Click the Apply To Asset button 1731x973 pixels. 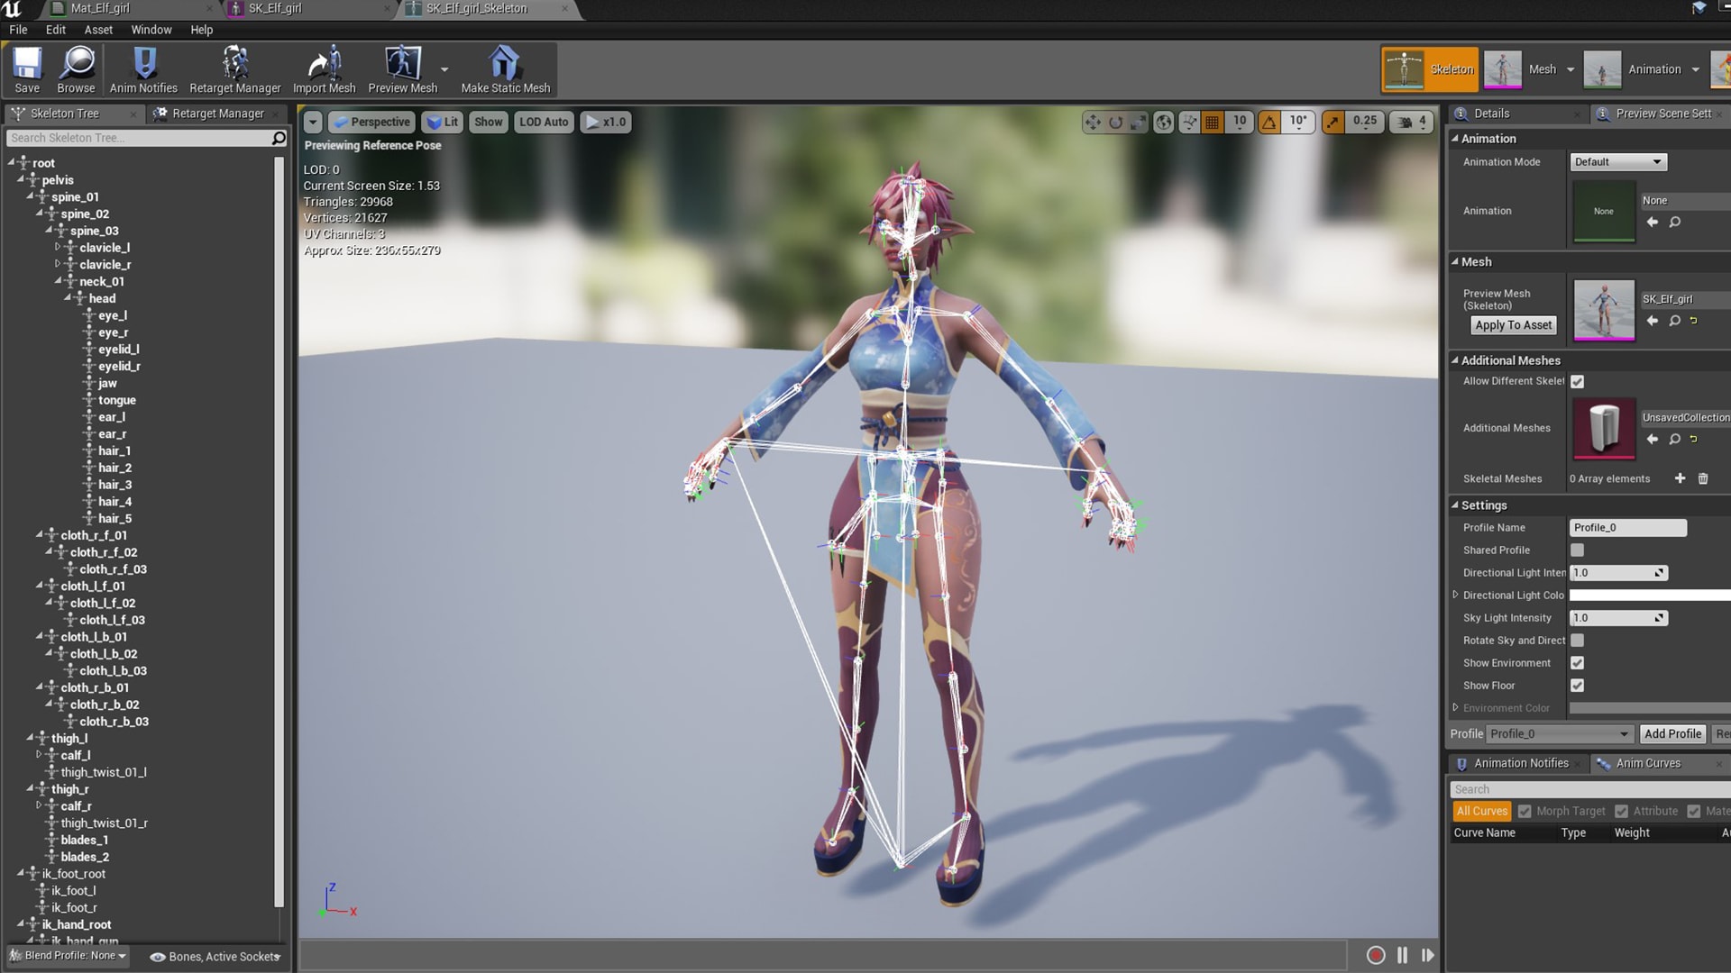[x=1513, y=324]
